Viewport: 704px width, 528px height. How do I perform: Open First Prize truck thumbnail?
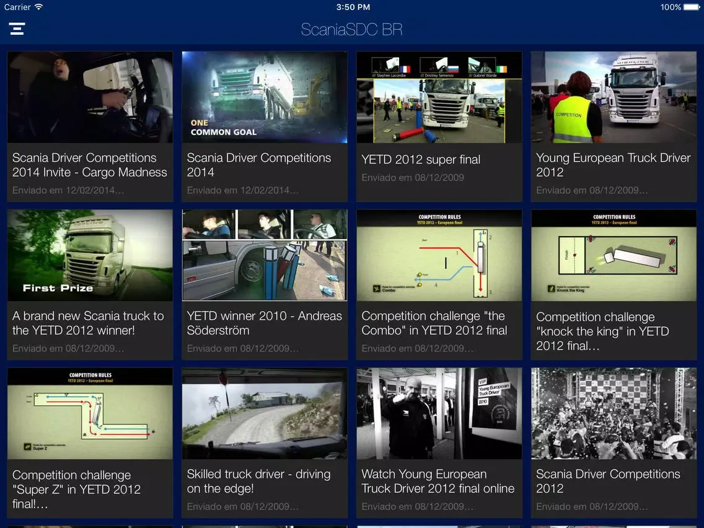90,255
